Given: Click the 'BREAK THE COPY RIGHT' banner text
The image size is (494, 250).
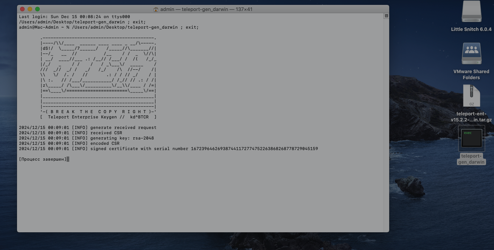Looking at the screenshot, I should (x=98, y=112).
